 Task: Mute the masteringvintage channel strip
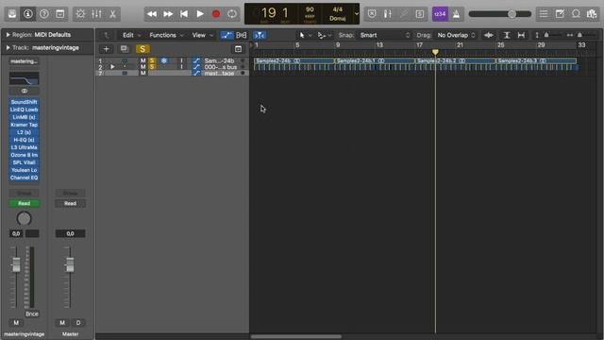coord(16,323)
